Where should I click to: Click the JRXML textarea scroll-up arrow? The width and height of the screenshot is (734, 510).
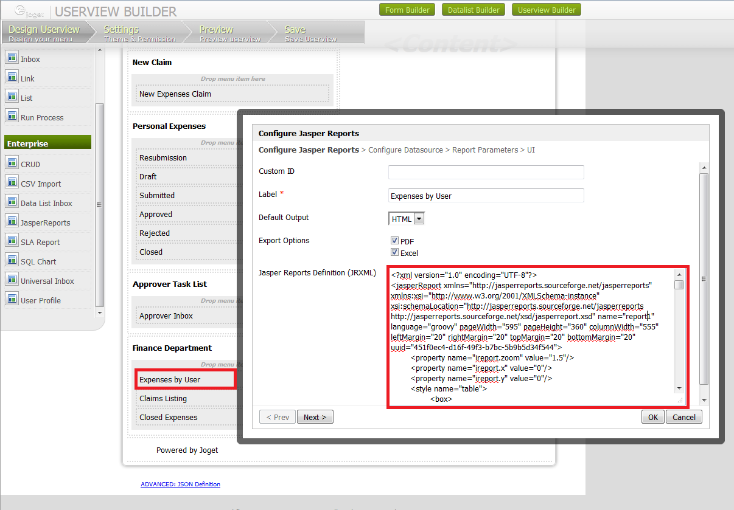[679, 274]
